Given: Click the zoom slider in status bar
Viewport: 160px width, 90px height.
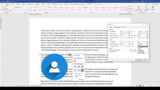Looking at the screenshot, I should pos(151,86).
